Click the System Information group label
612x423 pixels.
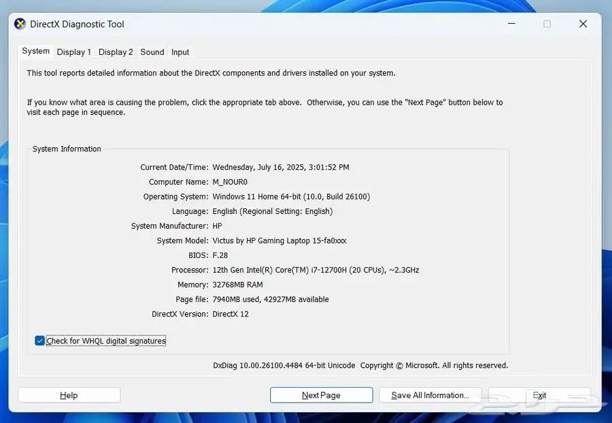pos(67,149)
